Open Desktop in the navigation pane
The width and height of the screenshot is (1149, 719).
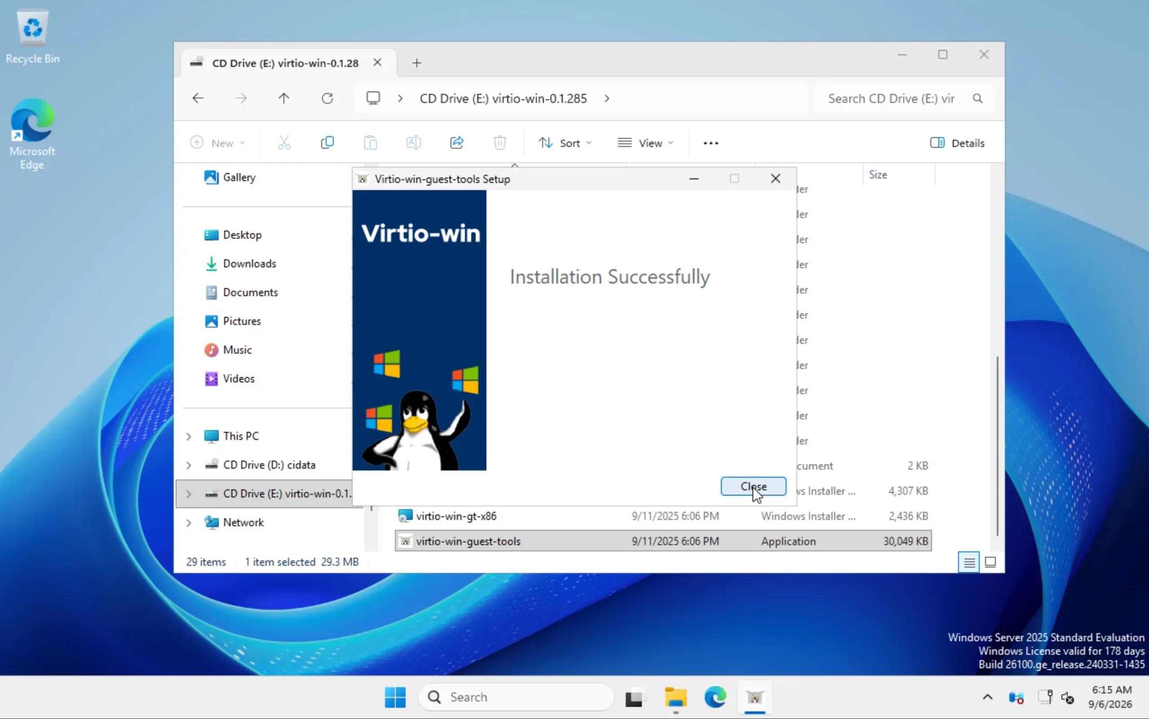coord(233,235)
